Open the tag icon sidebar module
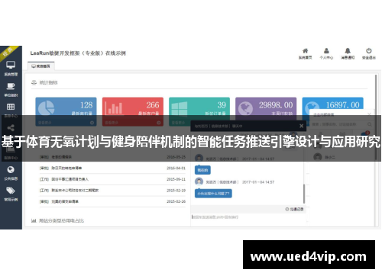The height and width of the screenshot is (276, 382). click(x=11, y=191)
